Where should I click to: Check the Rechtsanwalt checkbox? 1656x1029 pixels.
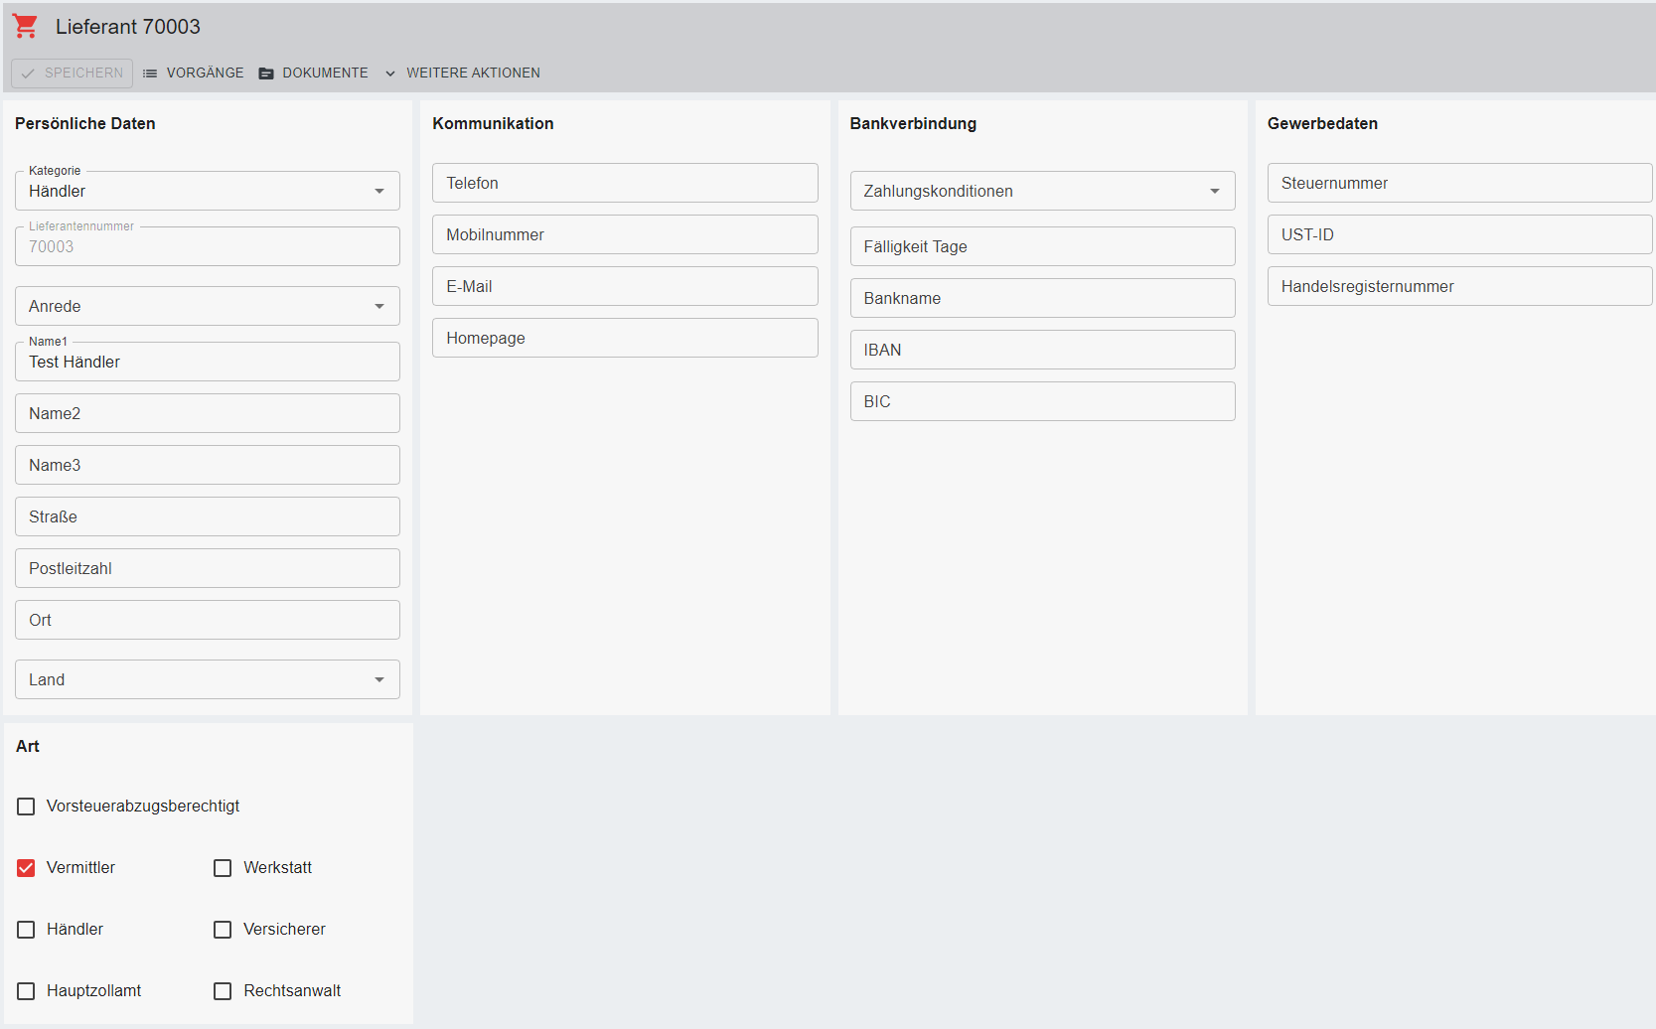point(223,991)
